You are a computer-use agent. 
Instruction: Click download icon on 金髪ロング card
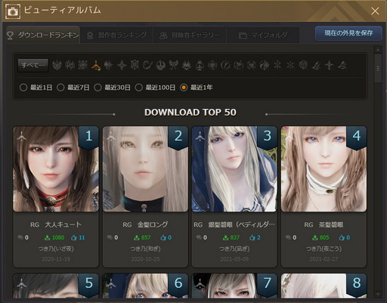136,237
